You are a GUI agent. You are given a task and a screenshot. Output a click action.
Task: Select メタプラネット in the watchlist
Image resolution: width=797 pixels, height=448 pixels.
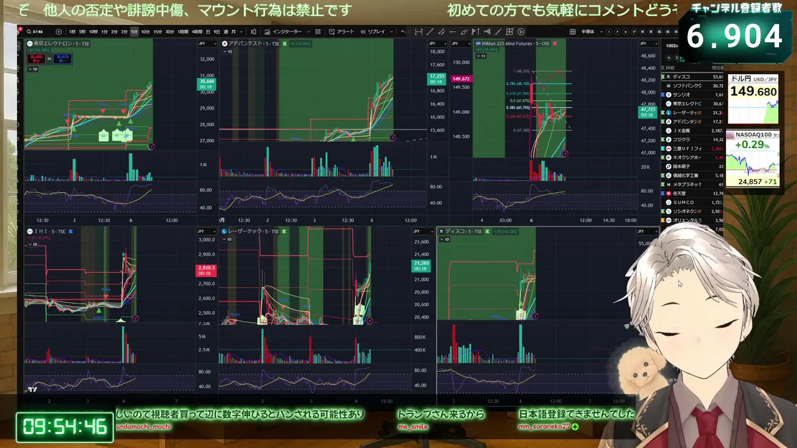692,184
